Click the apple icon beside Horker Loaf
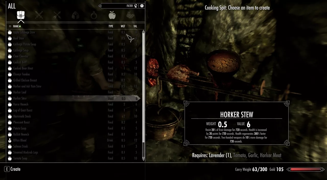Viewport: 327px width, 180px height. (10, 92)
